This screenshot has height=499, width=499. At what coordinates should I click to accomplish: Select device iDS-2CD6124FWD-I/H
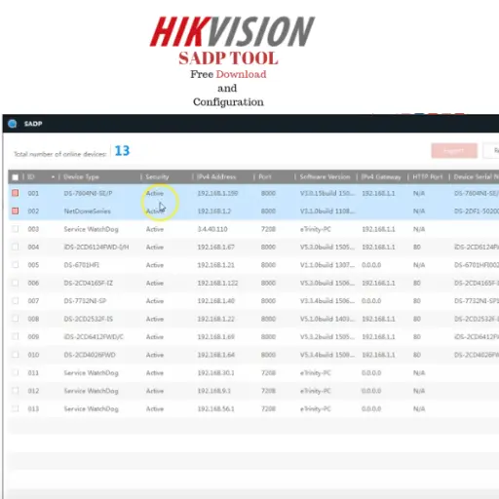click(x=96, y=248)
